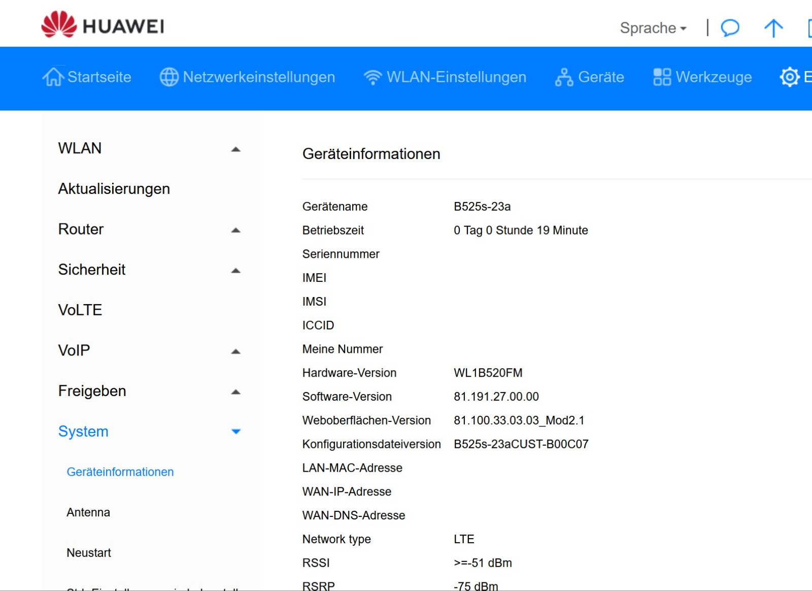Select WLAN in the sidebar
This screenshot has width=812, height=591.
[x=80, y=148]
